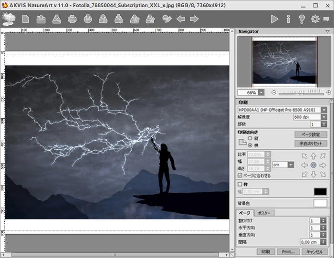Open preferences with the gear icon
334x258 pixels.
[315, 19]
